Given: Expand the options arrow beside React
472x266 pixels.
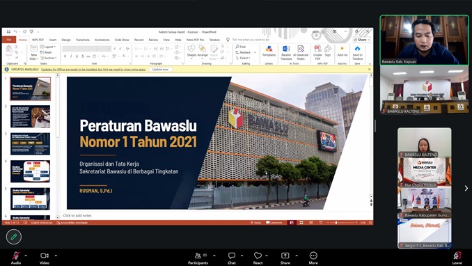Looking at the screenshot, I should (267, 256).
